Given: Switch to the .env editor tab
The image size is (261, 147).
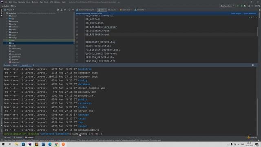Looking at the screenshot, I should [x=102, y=10].
